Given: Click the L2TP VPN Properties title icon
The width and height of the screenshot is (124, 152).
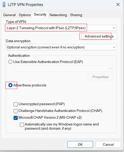Looking at the screenshot, I should pyautogui.click(x=4, y=5).
